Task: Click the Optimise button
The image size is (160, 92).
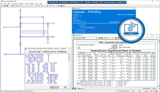Action: 54,87
